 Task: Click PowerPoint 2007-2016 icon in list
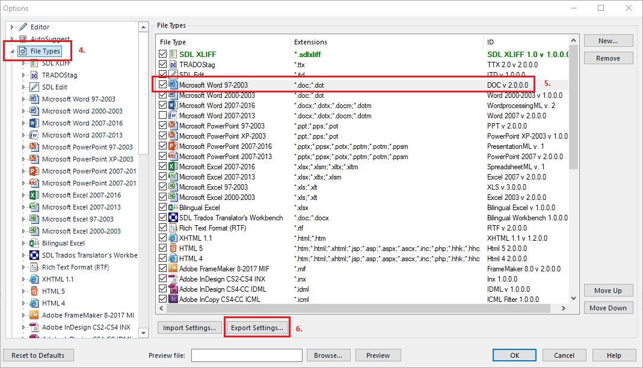[173, 146]
